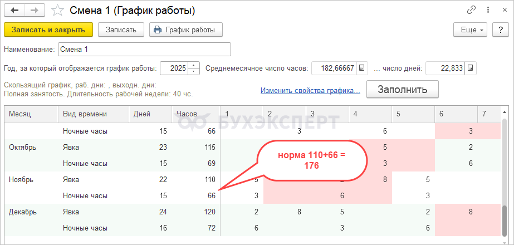
Task: Open the Еще dropdown menu
Action: [x=470, y=30]
